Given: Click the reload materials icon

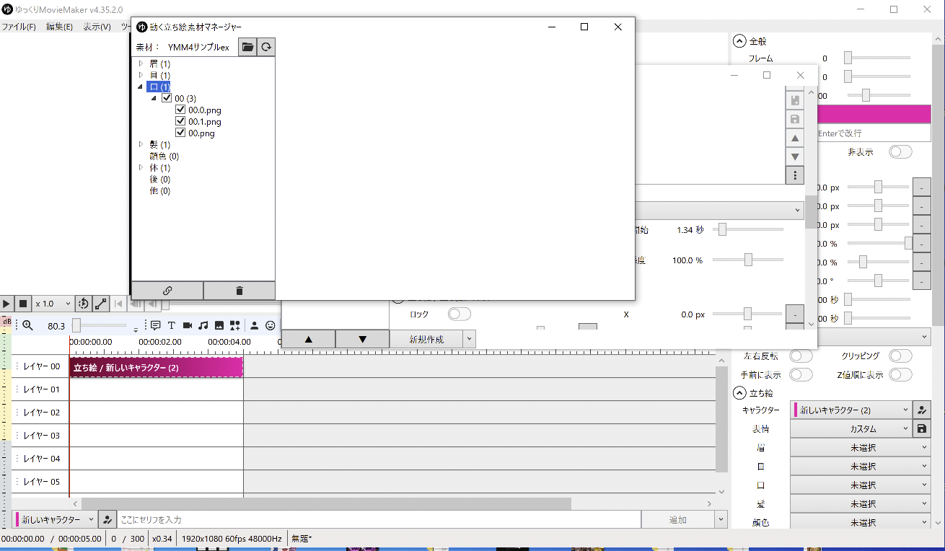Looking at the screenshot, I should (266, 47).
